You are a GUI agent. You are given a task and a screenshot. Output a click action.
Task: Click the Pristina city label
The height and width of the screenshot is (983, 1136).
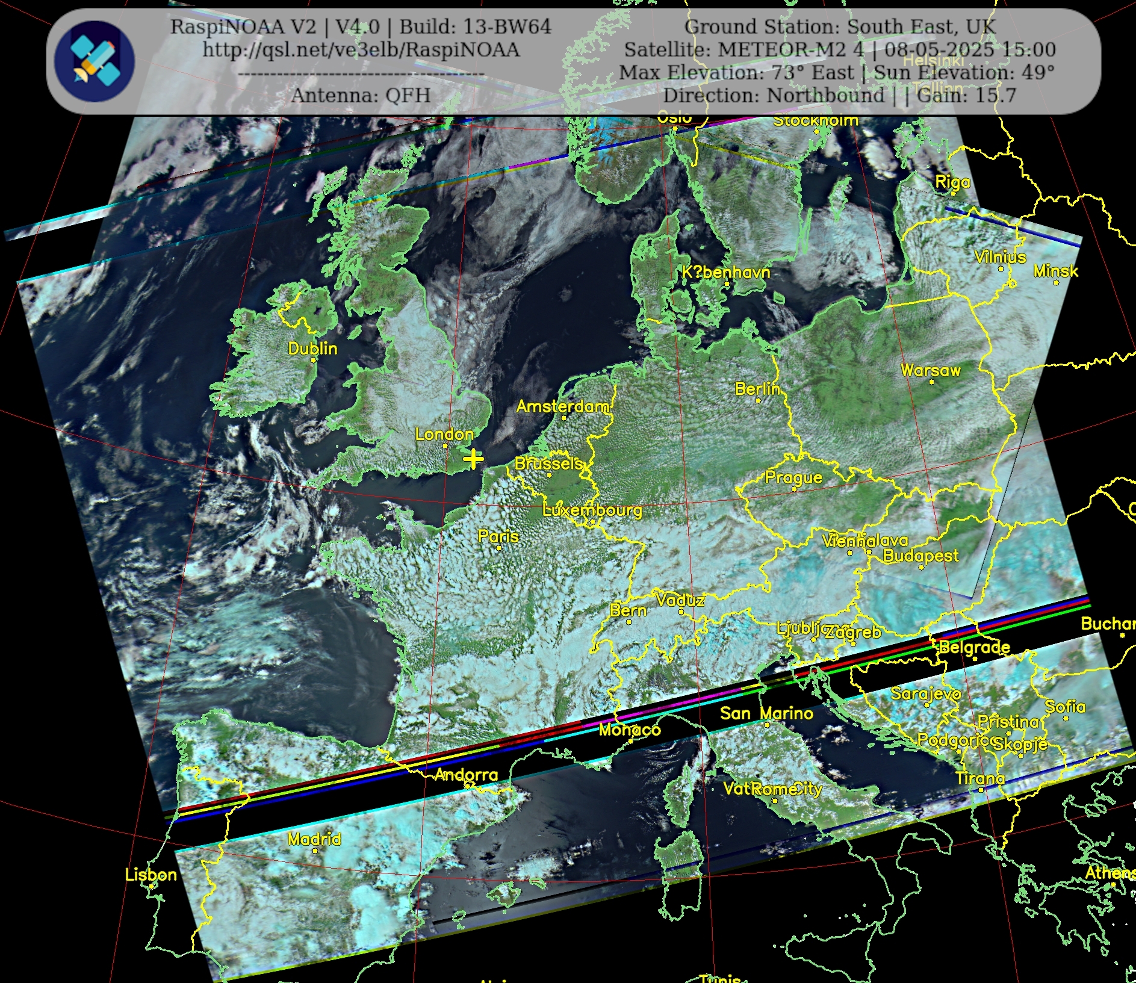(1008, 721)
